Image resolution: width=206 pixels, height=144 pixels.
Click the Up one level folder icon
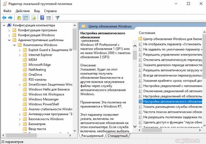pos(19,18)
